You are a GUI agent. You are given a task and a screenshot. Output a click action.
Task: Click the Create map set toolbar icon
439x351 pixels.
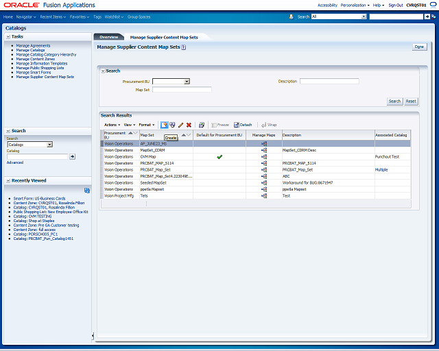click(164, 125)
